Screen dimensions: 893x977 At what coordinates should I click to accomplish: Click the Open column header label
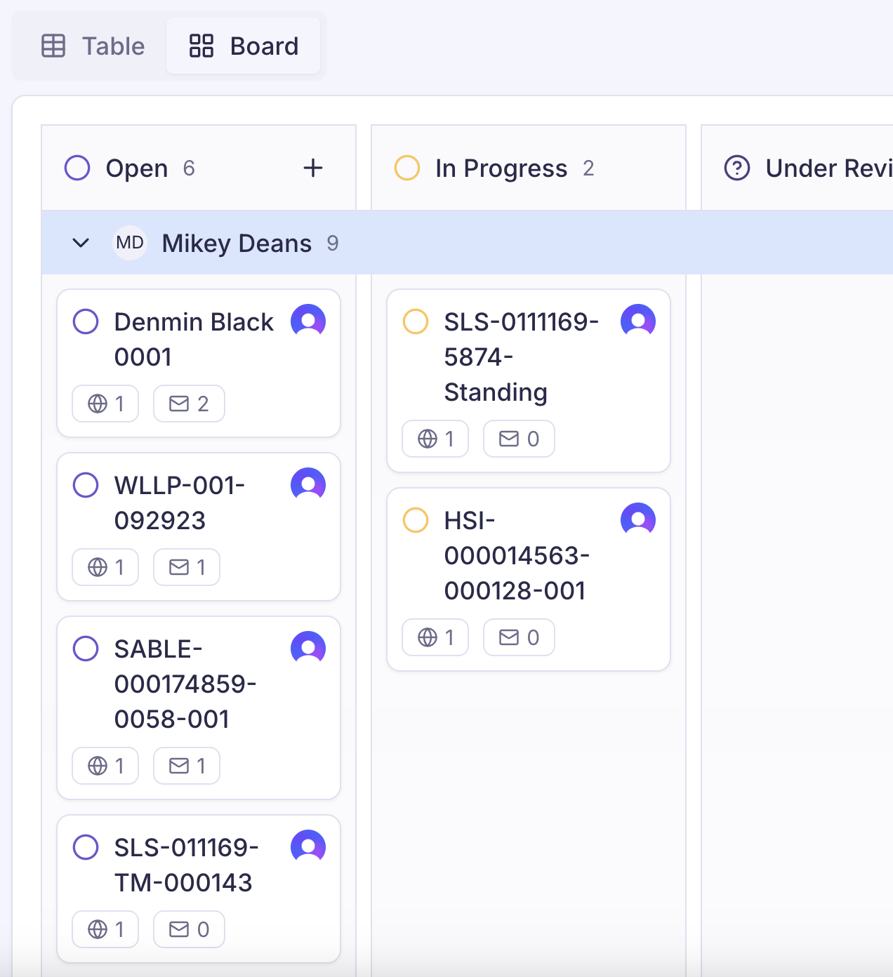tap(137, 168)
